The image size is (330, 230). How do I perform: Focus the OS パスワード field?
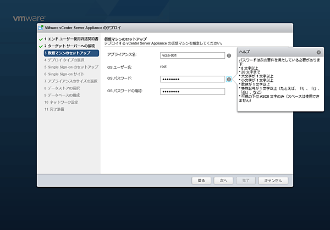[193, 79]
